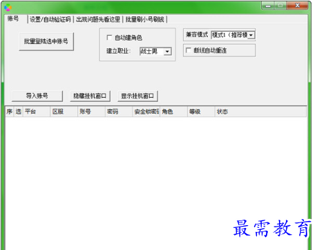Viewport: 317px width, 250px height.
Task: Click the 状态 column header
Action: (x=260, y=112)
